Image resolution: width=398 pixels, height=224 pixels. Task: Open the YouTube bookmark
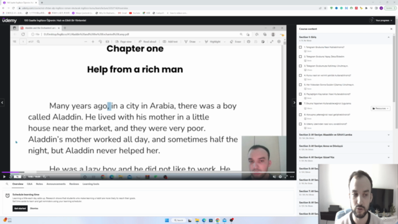tap(135, 13)
